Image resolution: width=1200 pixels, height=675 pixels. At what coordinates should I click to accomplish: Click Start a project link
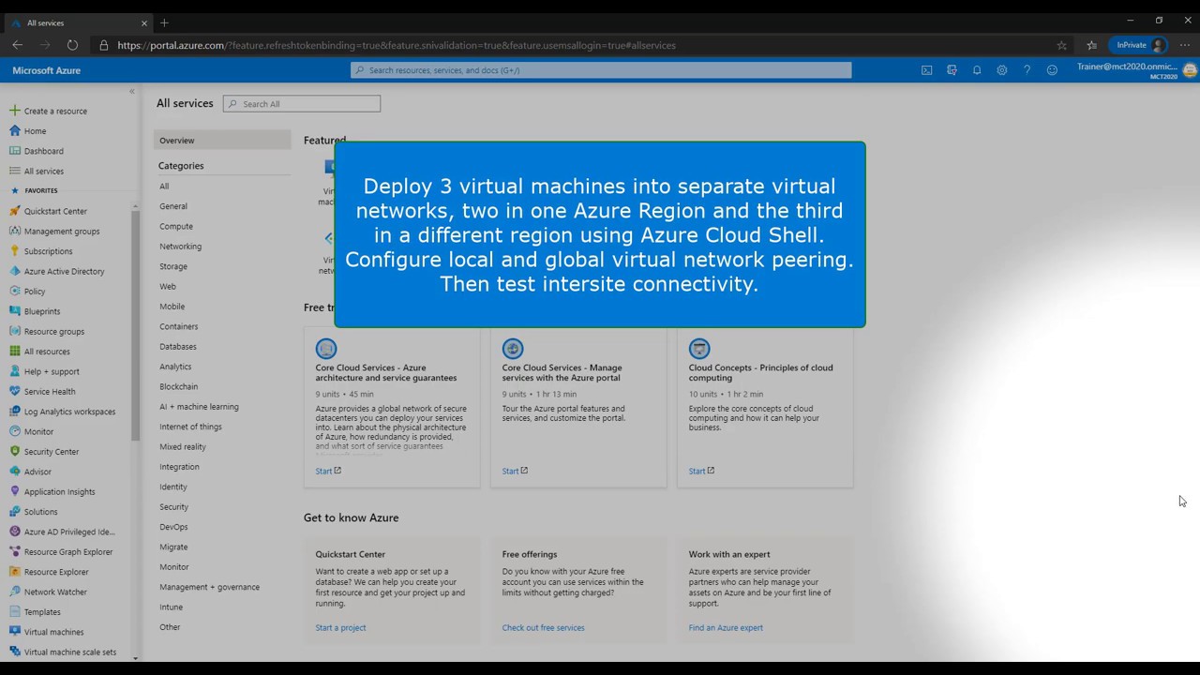[340, 627]
